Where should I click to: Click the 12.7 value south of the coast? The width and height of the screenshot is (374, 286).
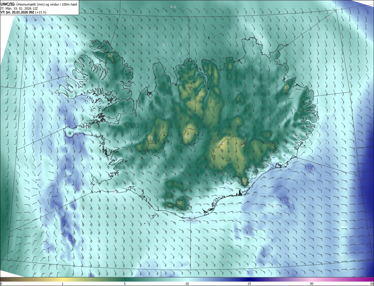point(250,229)
